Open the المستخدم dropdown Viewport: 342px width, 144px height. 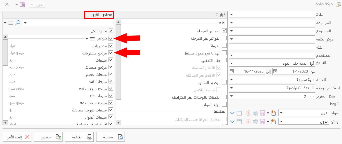tap(231, 55)
